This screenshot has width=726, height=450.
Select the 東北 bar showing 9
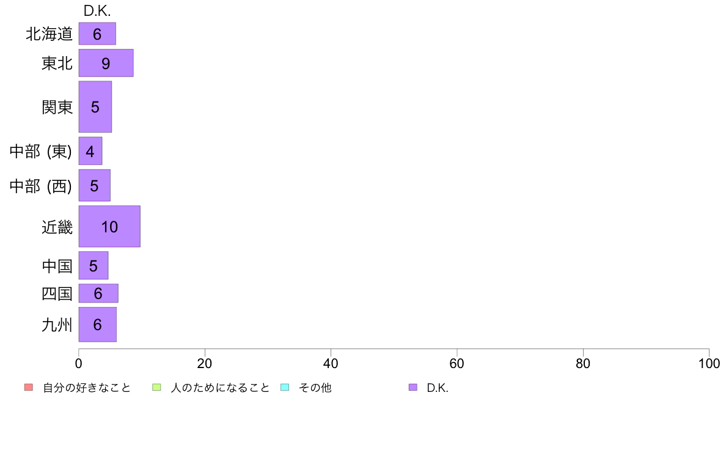(x=106, y=63)
